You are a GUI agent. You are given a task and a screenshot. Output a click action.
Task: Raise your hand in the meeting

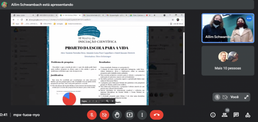pyautogui.click(x=117, y=115)
